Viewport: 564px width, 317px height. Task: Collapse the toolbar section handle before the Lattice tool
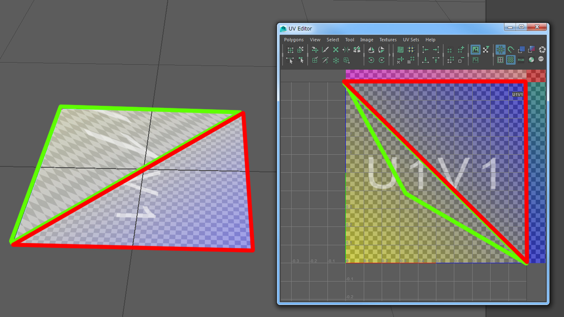[282, 55]
